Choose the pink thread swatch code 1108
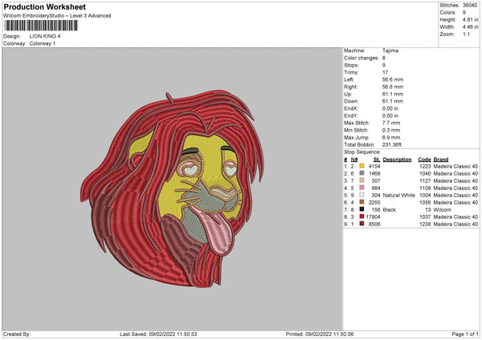482x340 pixels. point(361,188)
